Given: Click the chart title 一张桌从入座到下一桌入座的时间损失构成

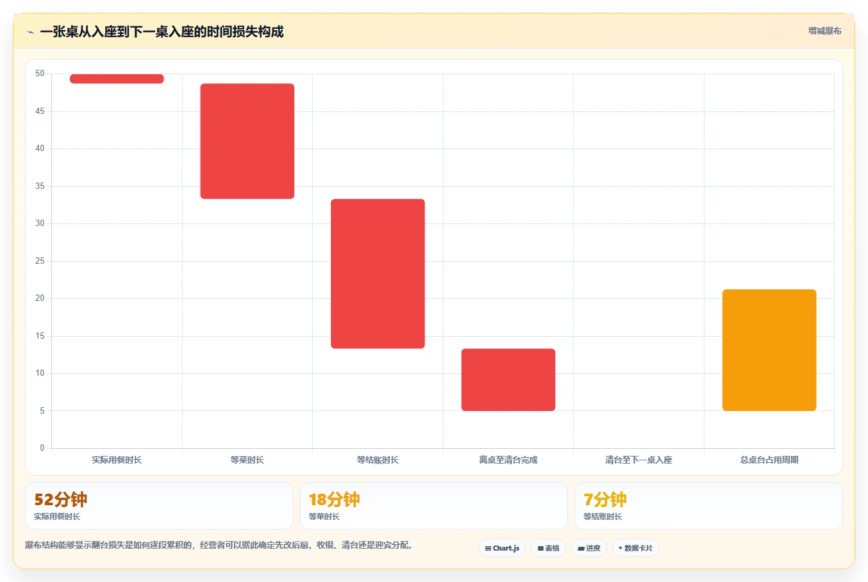Looking at the screenshot, I should click(162, 32).
